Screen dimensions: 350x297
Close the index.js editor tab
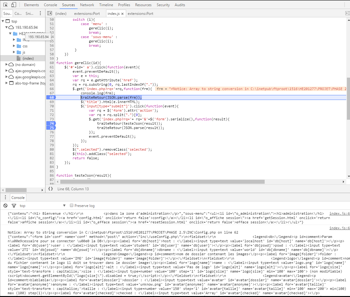122,14
